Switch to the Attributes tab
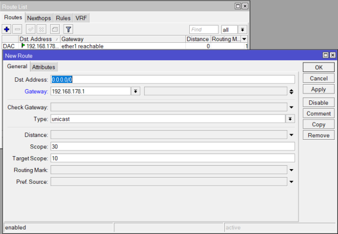The width and height of the screenshot is (338, 234). tap(43, 67)
